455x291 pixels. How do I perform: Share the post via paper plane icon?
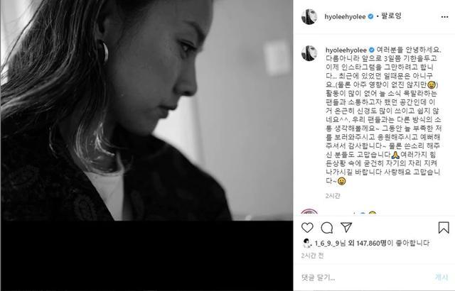pos(346,227)
